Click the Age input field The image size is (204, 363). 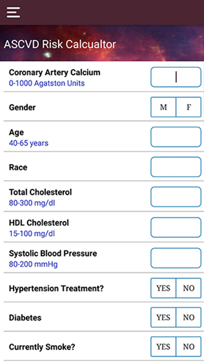pyautogui.click(x=176, y=137)
